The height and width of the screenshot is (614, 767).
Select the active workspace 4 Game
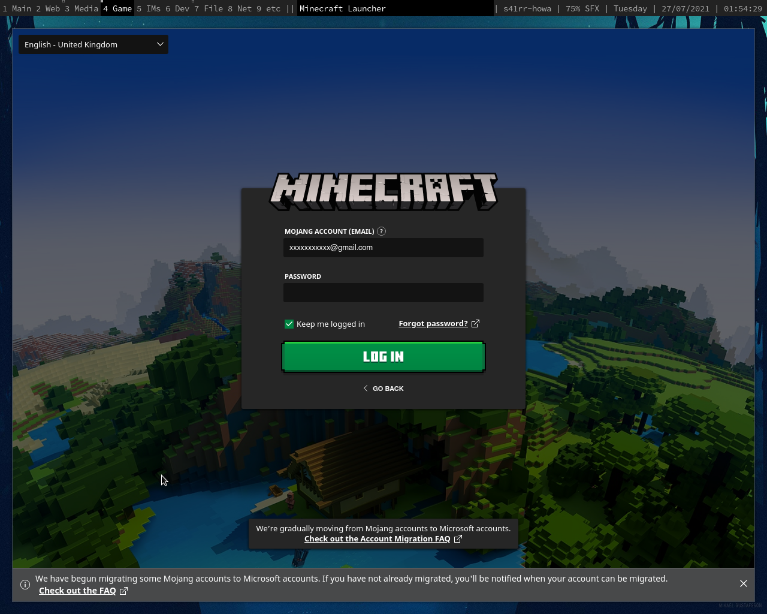[117, 8]
